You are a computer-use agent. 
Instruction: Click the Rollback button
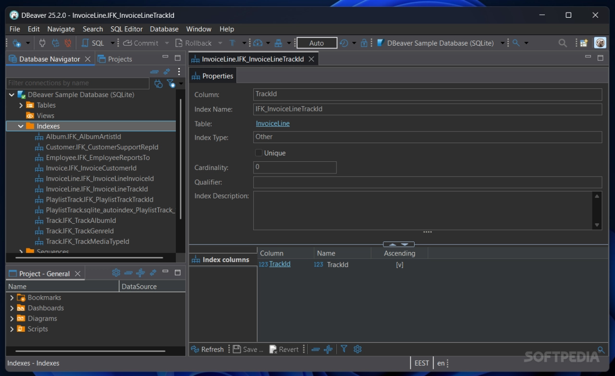(193, 43)
